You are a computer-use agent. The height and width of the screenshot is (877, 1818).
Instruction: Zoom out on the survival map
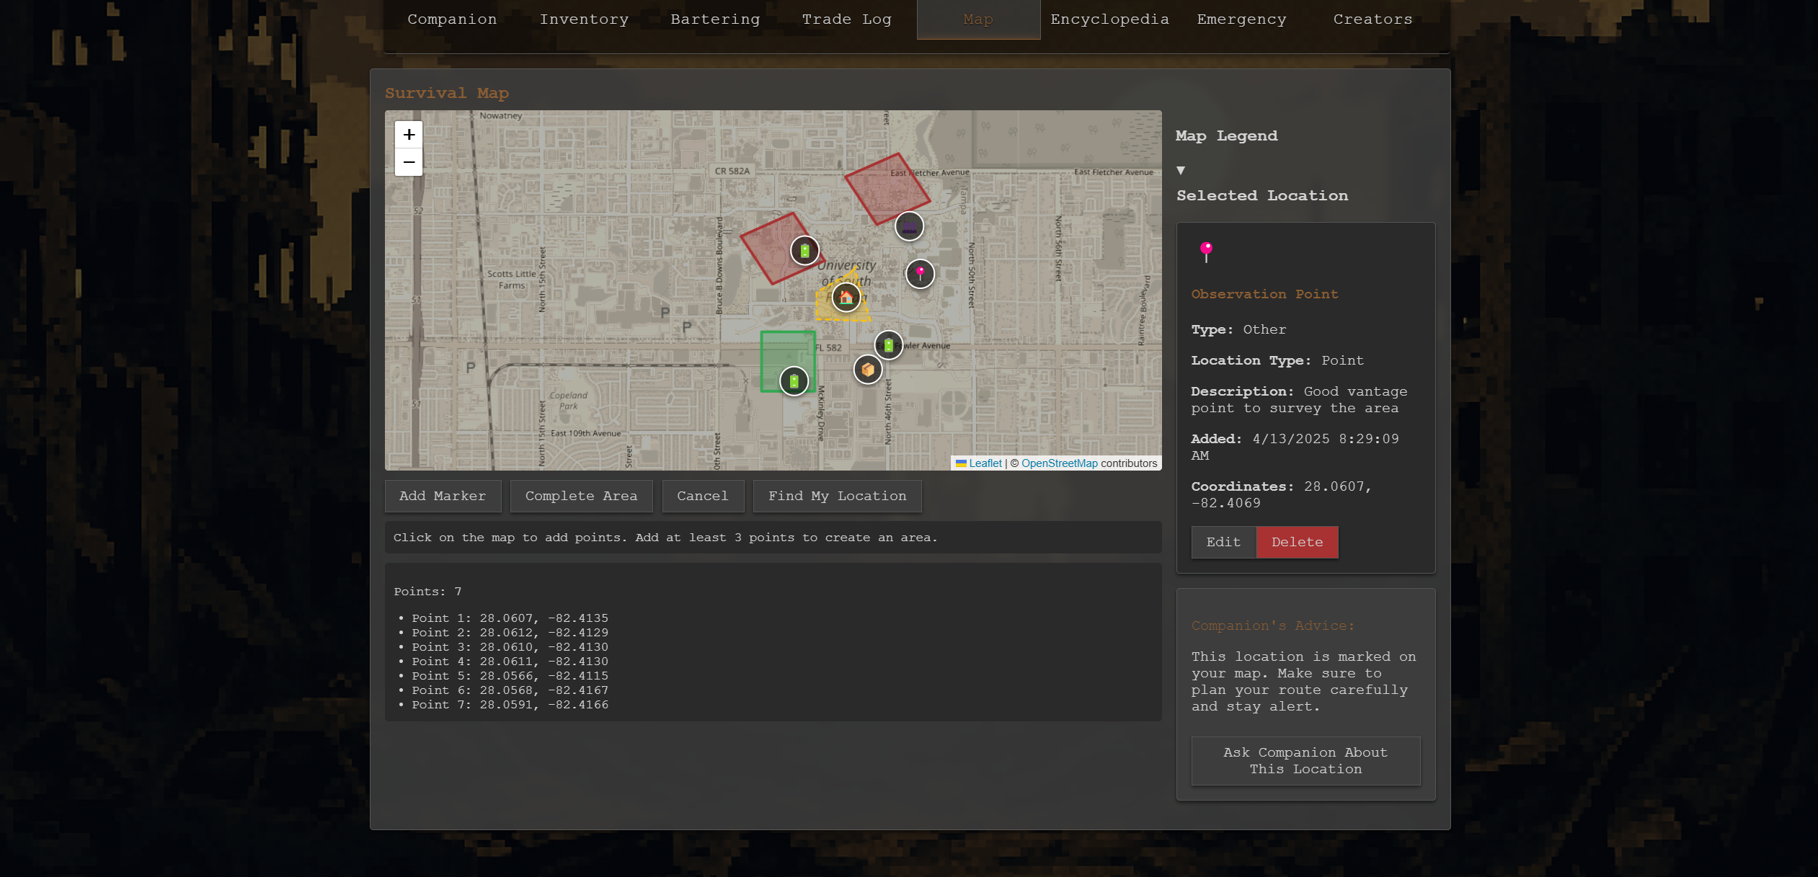tap(409, 162)
